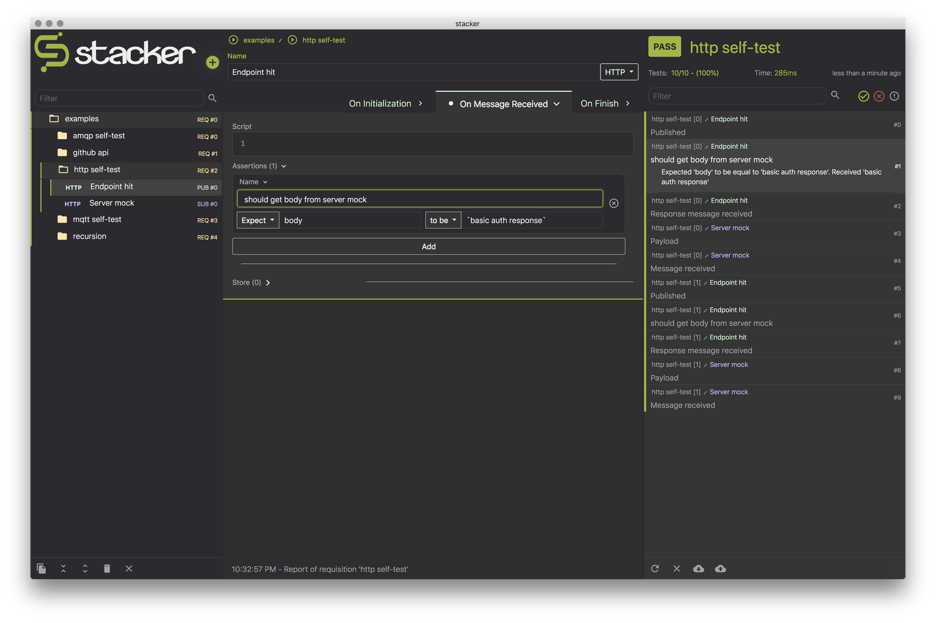Click the REQ #4 badge on recursion

tap(207, 237)
